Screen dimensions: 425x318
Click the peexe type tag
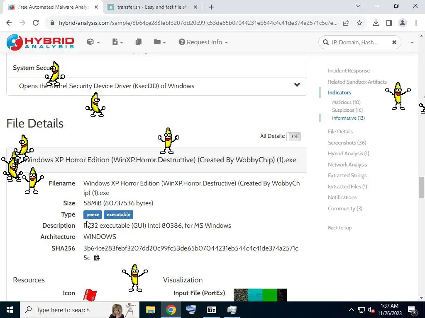pos(93,214)
